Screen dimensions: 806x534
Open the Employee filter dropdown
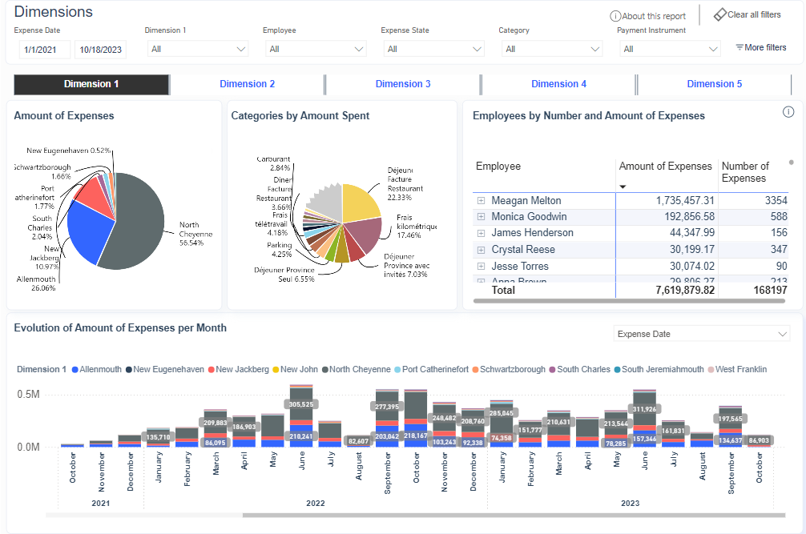tap(314, 49)
